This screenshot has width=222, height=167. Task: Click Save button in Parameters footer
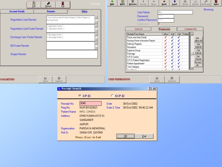pos(45,79)
